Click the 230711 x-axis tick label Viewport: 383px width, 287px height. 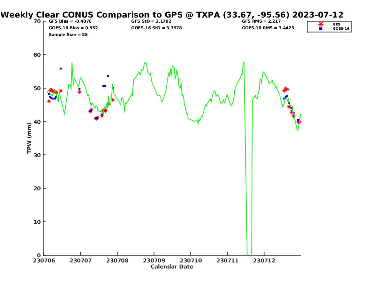(228, 261)
